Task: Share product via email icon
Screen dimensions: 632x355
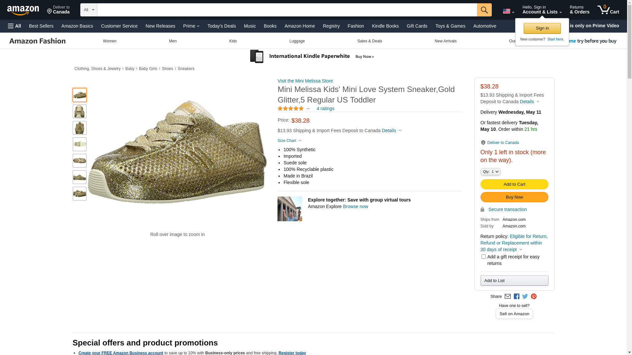Action: [x=508, y=296]
